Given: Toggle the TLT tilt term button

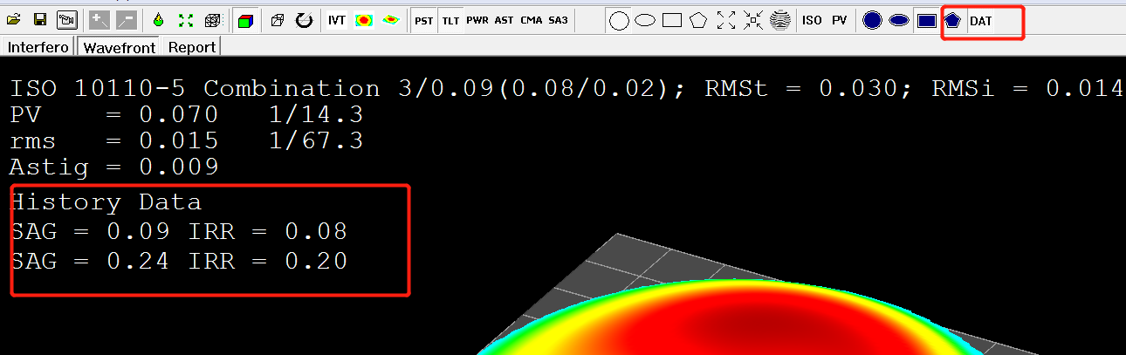Looking at the screenshot, I should pyautogui.click(x=450, y=20).
